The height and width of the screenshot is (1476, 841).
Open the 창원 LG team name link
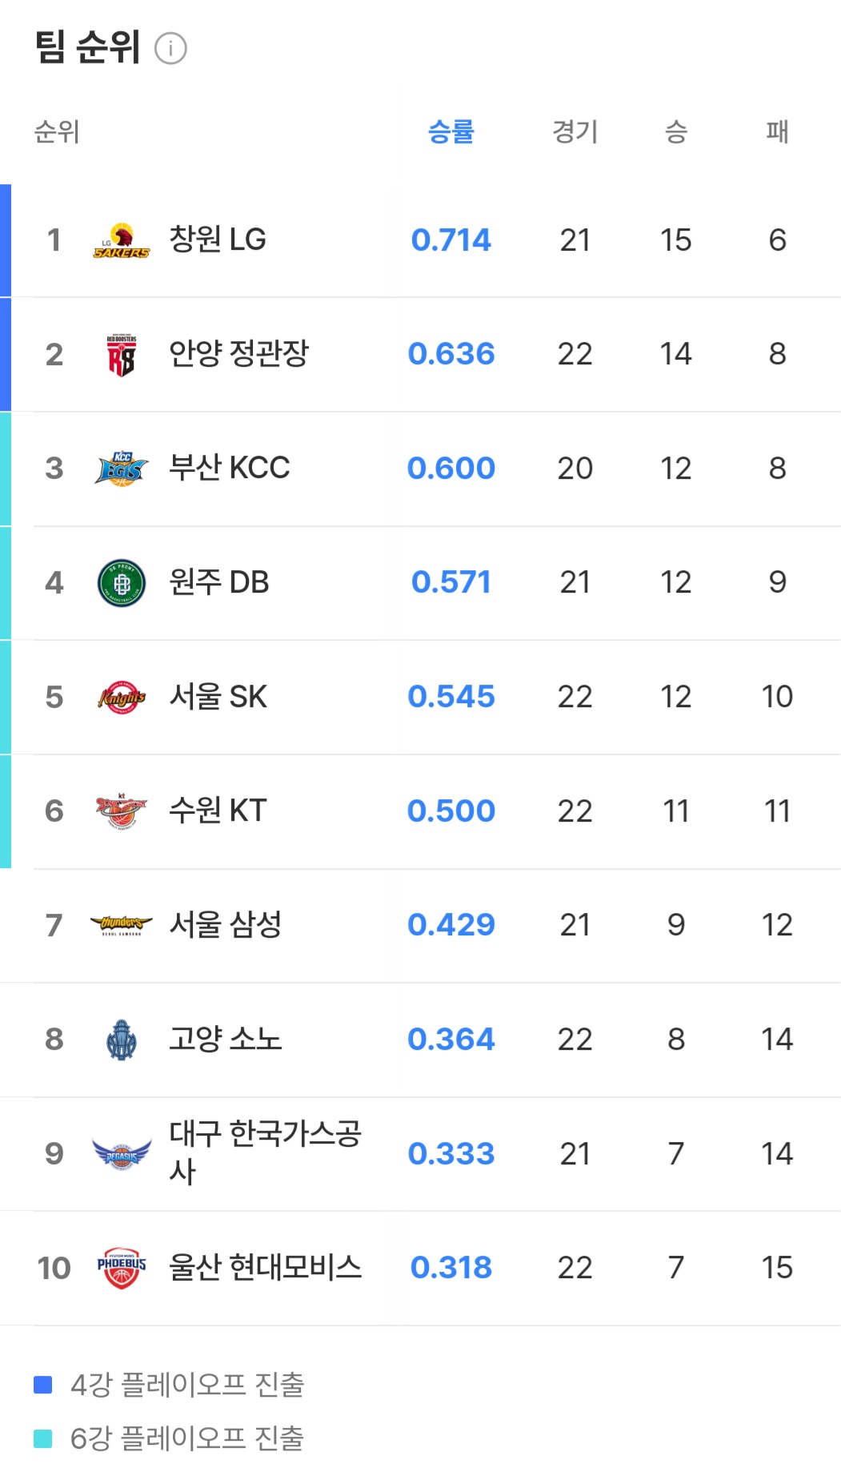click(x=218, y=239)
